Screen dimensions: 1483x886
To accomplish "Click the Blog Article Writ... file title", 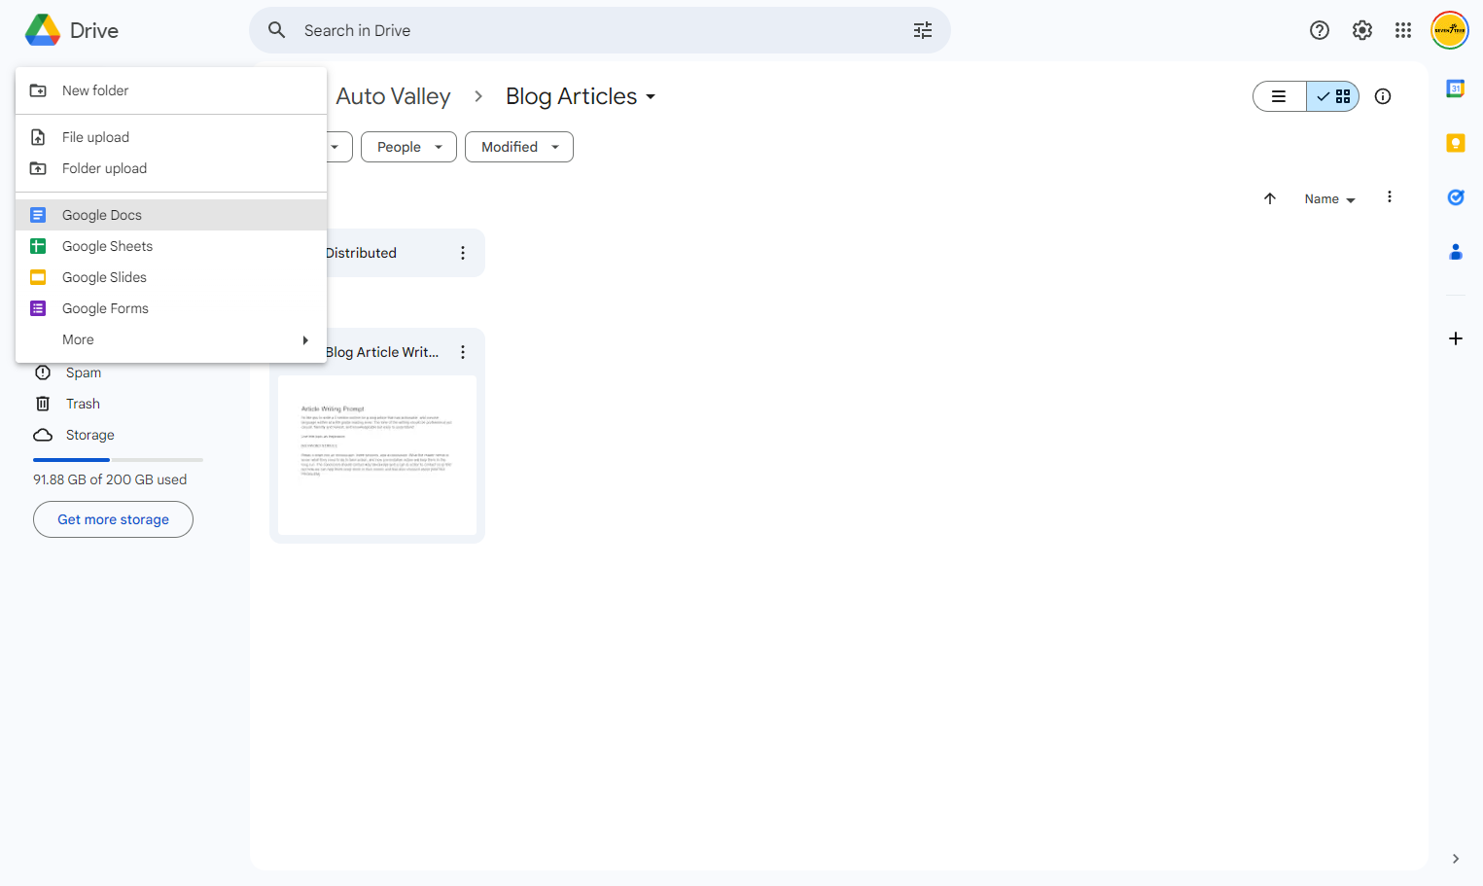I will (x=382, y=352).
